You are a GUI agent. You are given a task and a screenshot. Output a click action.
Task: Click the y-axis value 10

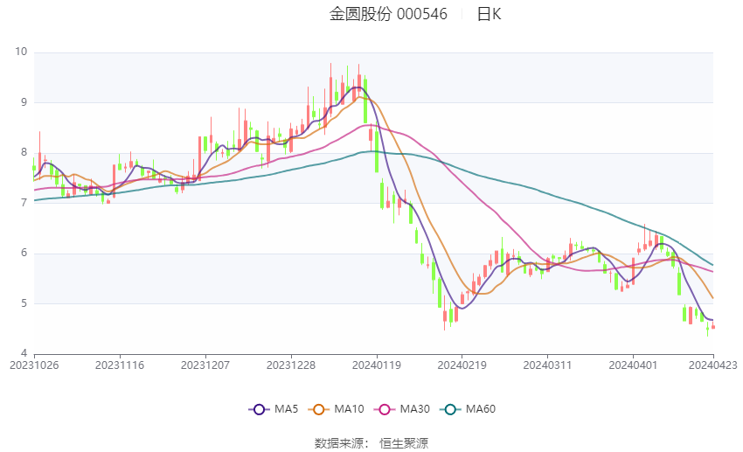(21, 52)
